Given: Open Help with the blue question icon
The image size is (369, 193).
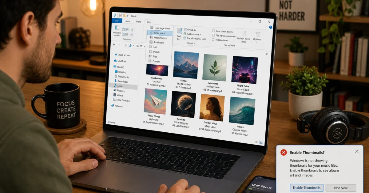Looking at the screenshot, I should click(x=271, y=27).
